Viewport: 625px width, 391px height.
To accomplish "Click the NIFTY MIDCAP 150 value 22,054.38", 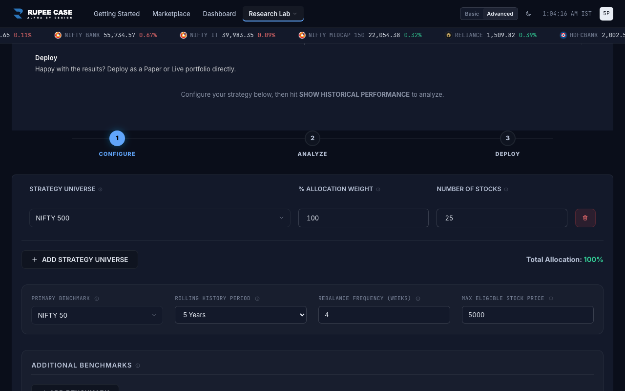I will (384, 35).
